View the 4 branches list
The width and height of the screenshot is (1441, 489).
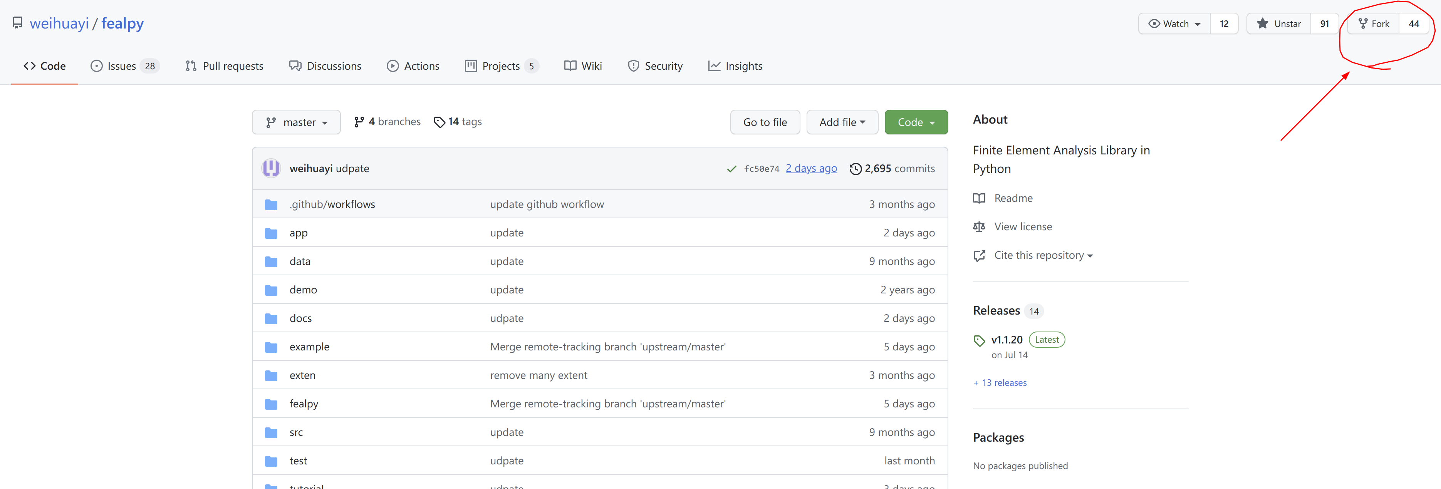point(387,122)
